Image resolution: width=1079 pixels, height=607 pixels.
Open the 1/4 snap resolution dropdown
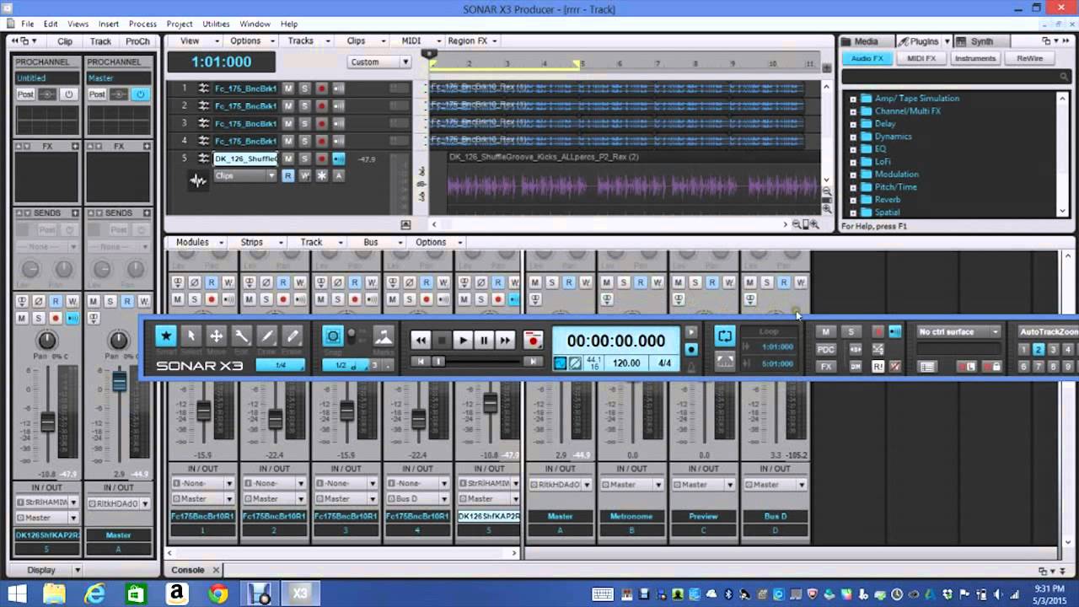click(281, 365)
